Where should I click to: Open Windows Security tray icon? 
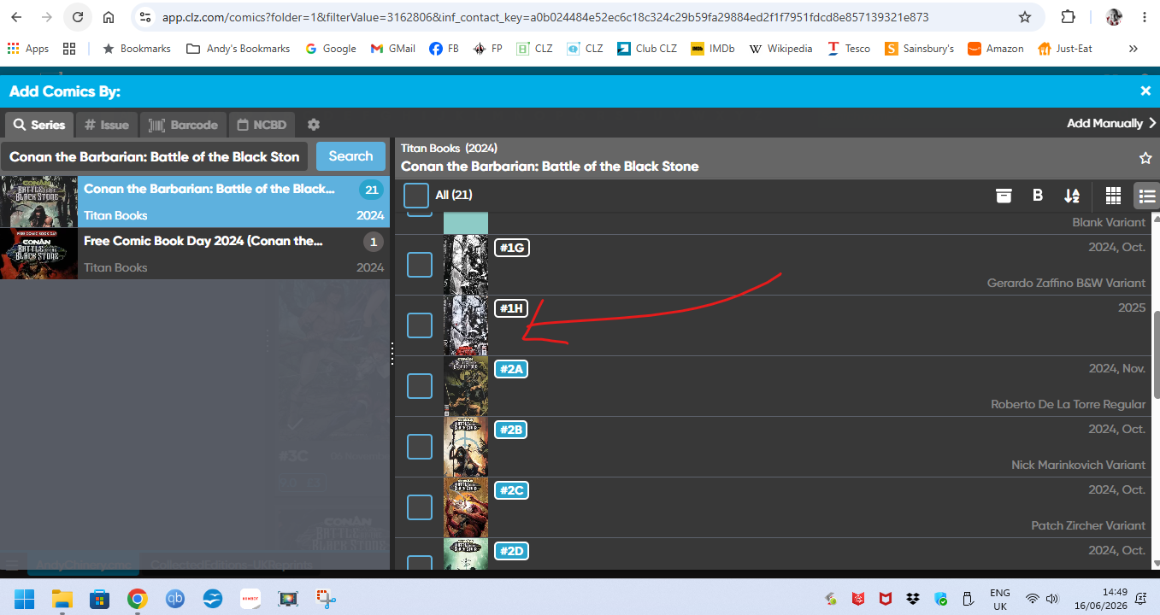941,599
